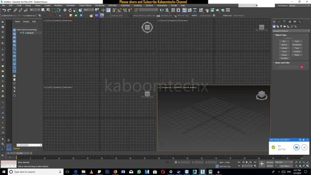The height and width of the screenshot is (175, 311).
Task: Toggle the Angle Snap button
Action: click(x=120, y=10)
